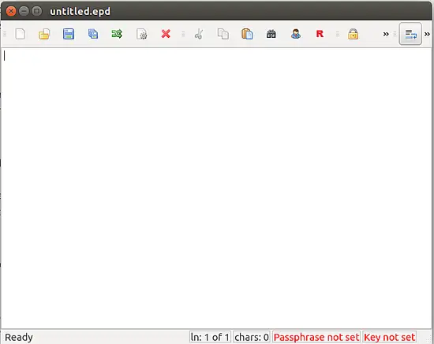The image size is (434, 344).
Task: Expand the far-right toolbar overflow chevron
Action: pos(427,34)
